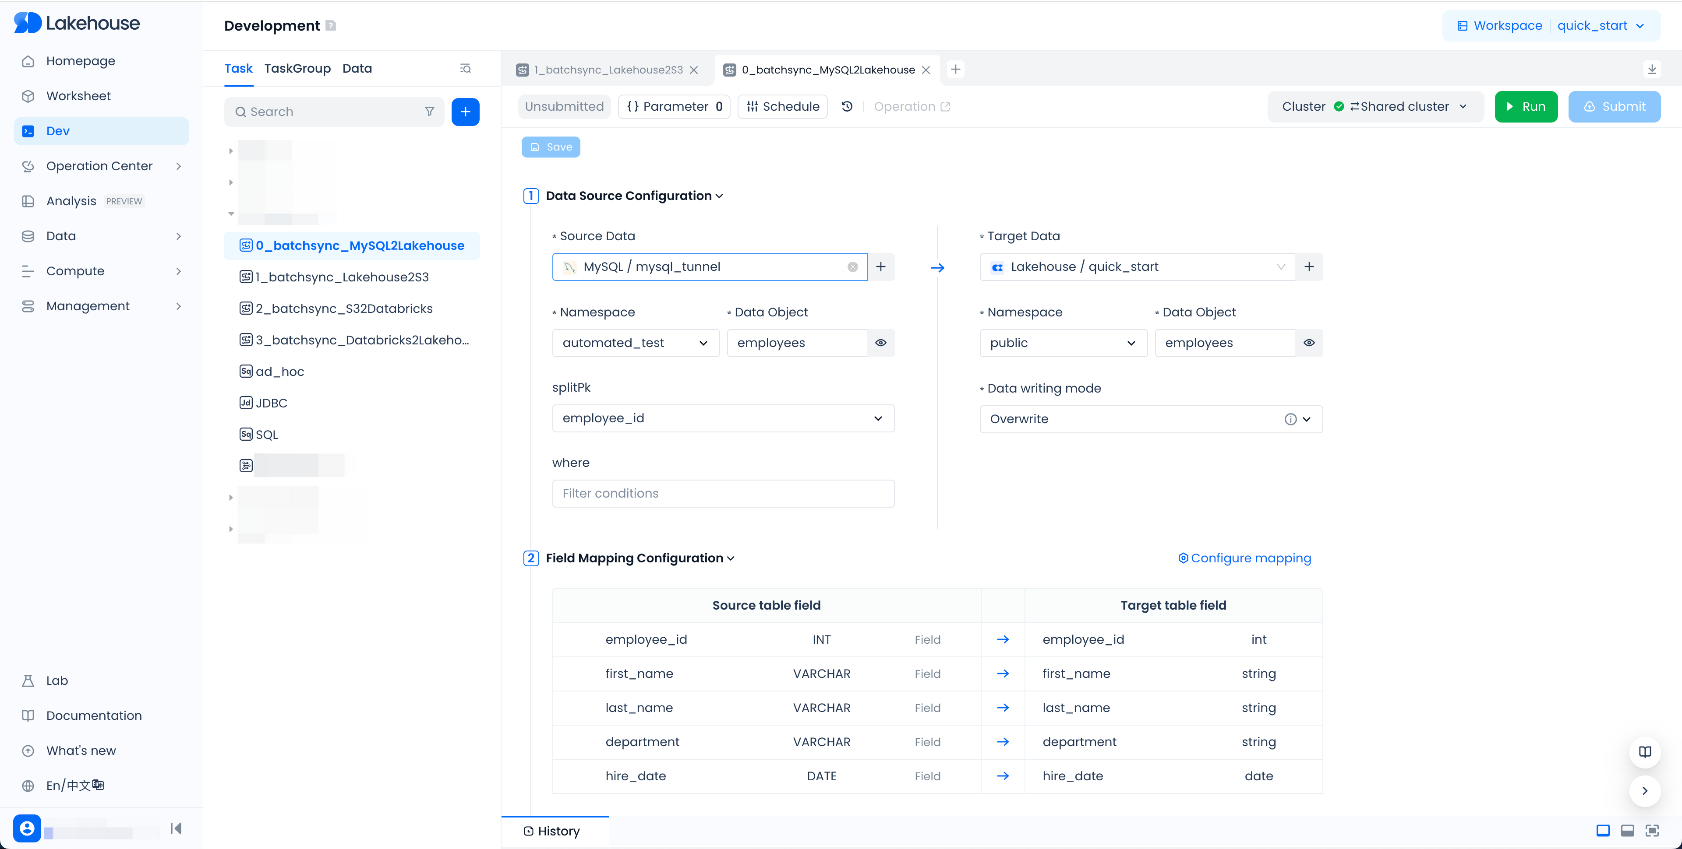Screen dimensions: 1682x849
Task: Click the version history clock icon
Action: (847, 106)
